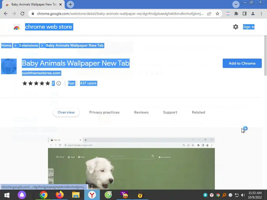The height and width of the screenshot is (200, 267).
Task: Launch Google Chrome from taskbar
Action: point(44,195)
